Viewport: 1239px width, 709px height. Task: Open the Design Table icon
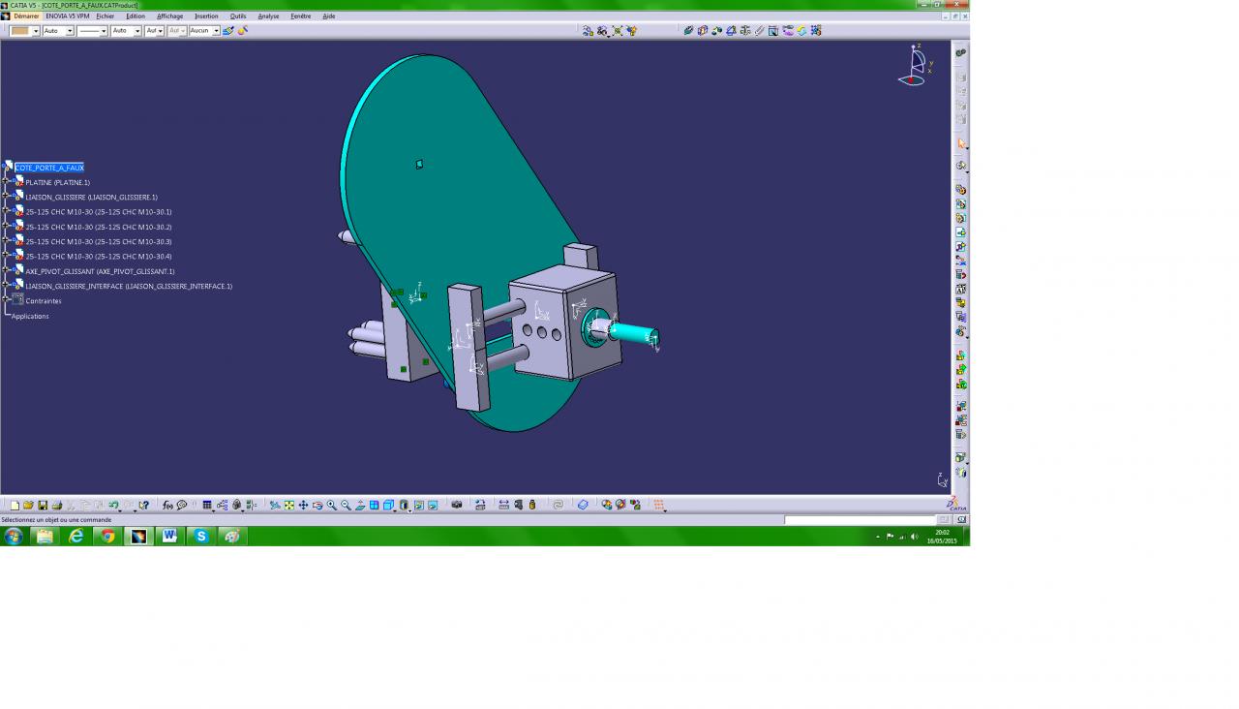click(x=207, y=505)
